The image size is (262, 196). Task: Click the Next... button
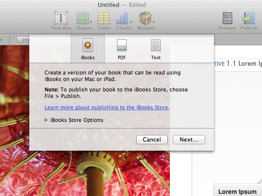click(x=189, y=139)
